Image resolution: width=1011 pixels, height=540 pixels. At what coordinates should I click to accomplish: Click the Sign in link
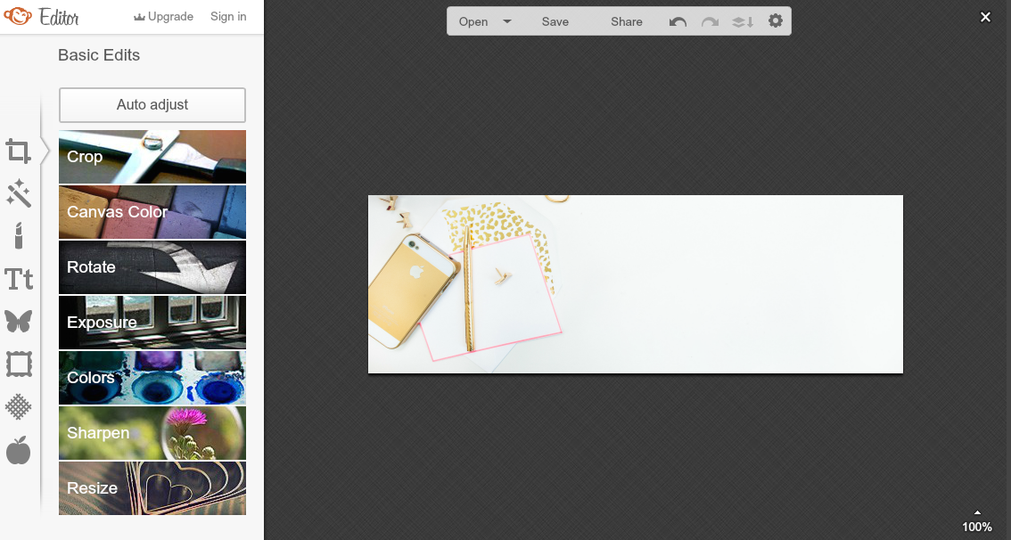click(x=228, y=16)
